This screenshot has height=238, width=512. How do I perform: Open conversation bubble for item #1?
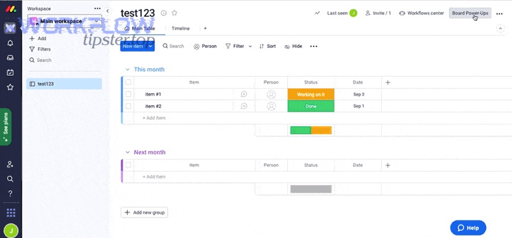pyautogui.click(x=243, y=94)
